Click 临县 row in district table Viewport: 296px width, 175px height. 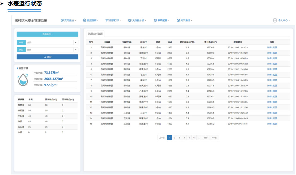click(47, 122)
